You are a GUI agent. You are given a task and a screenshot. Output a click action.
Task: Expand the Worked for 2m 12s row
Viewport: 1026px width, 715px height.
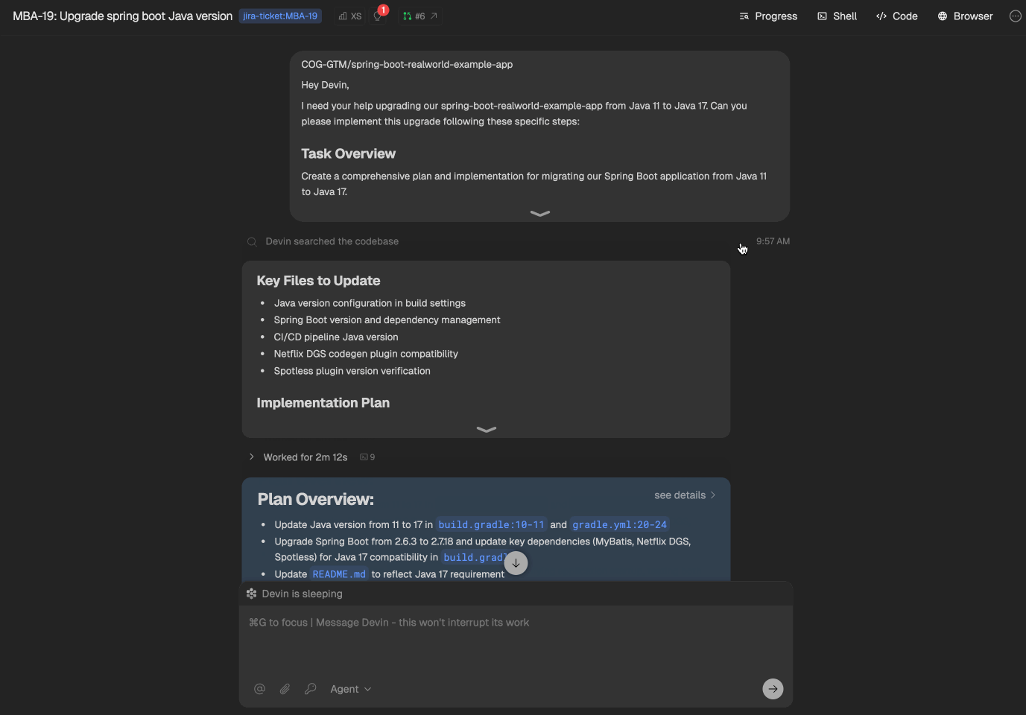(305, 457)
